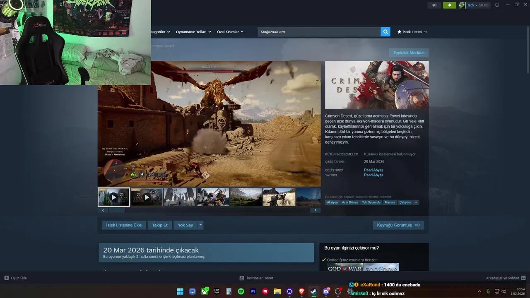
Task: Click Kuyruğu Görüntüle button
Action: [398, 225]
